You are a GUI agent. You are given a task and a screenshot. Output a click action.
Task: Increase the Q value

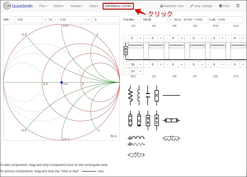(88, 20)
